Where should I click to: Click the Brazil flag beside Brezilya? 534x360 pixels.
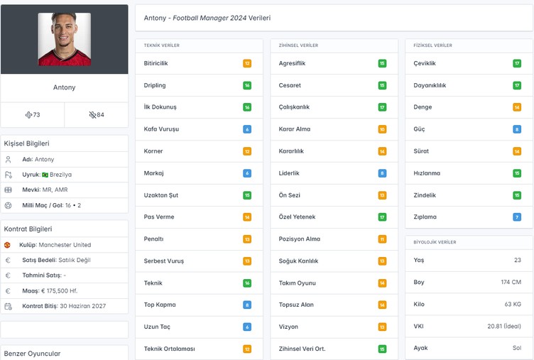(45, 175)
